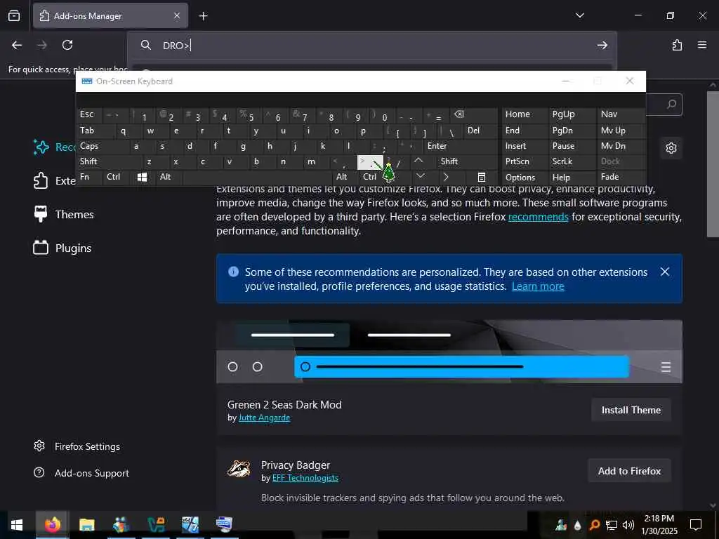This screenshot has width=719, height=539.
Task: Close the Add-ons Manager tab
Action: click(x=177, y=16)
